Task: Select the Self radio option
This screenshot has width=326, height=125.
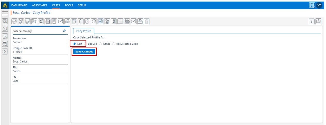Action: pos(75,44)
